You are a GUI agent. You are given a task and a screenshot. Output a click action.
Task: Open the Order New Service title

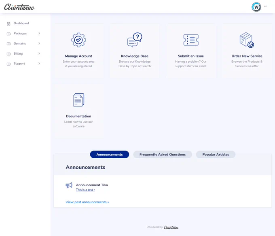(x=247, y=56)
